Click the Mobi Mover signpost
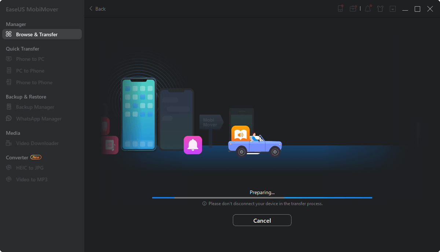 211,123
